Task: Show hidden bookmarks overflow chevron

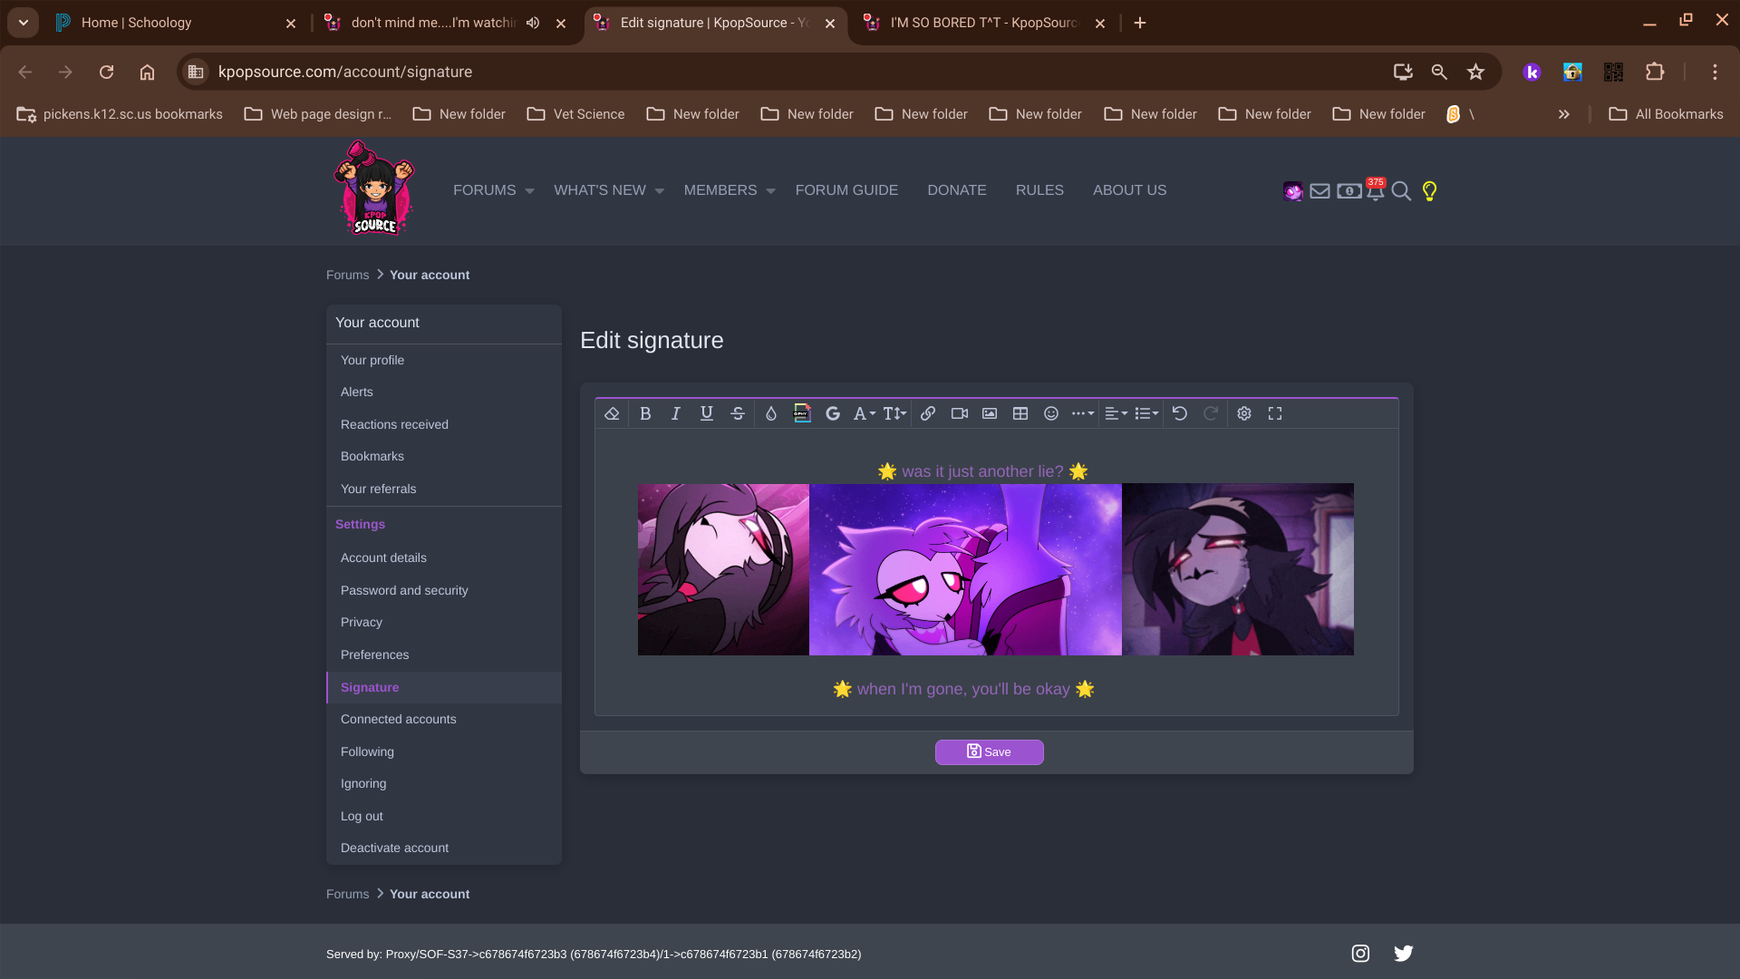Action: point(1564,115)
